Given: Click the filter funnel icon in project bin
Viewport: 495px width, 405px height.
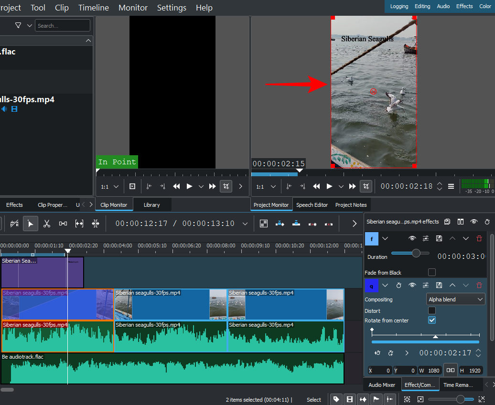Looking at the screenshot, I should pyautogui.click(x=18, y=25).
